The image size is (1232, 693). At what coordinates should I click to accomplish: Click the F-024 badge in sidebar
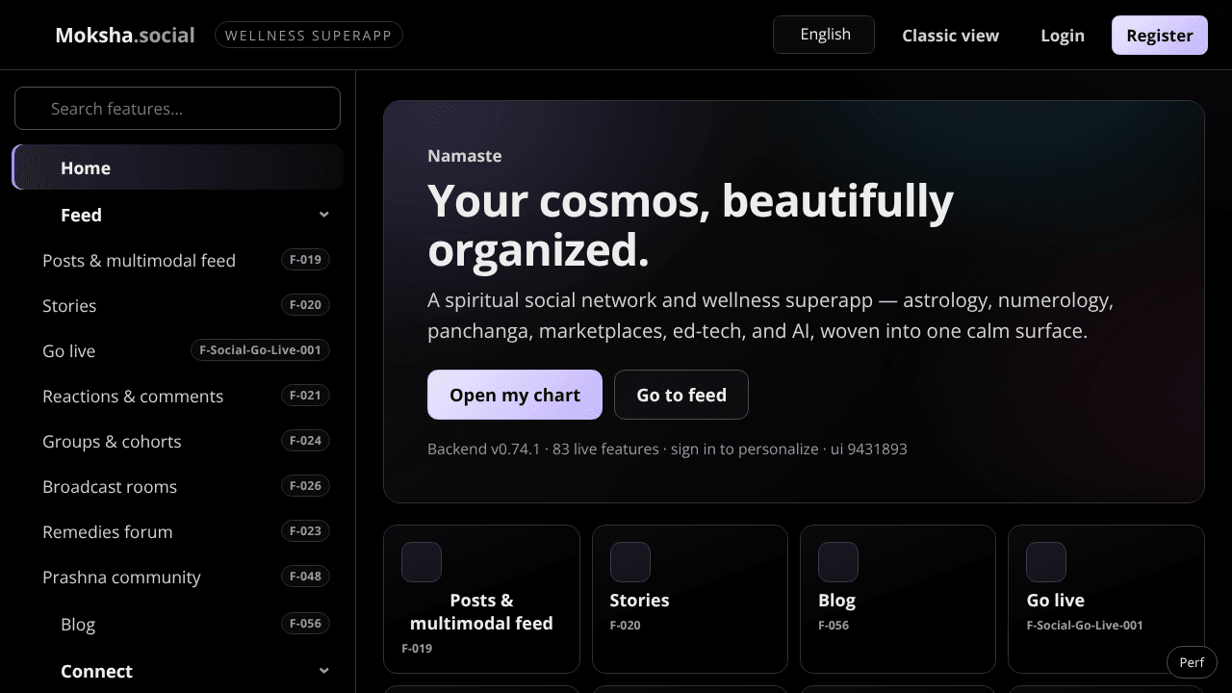[x=305, y=441]
